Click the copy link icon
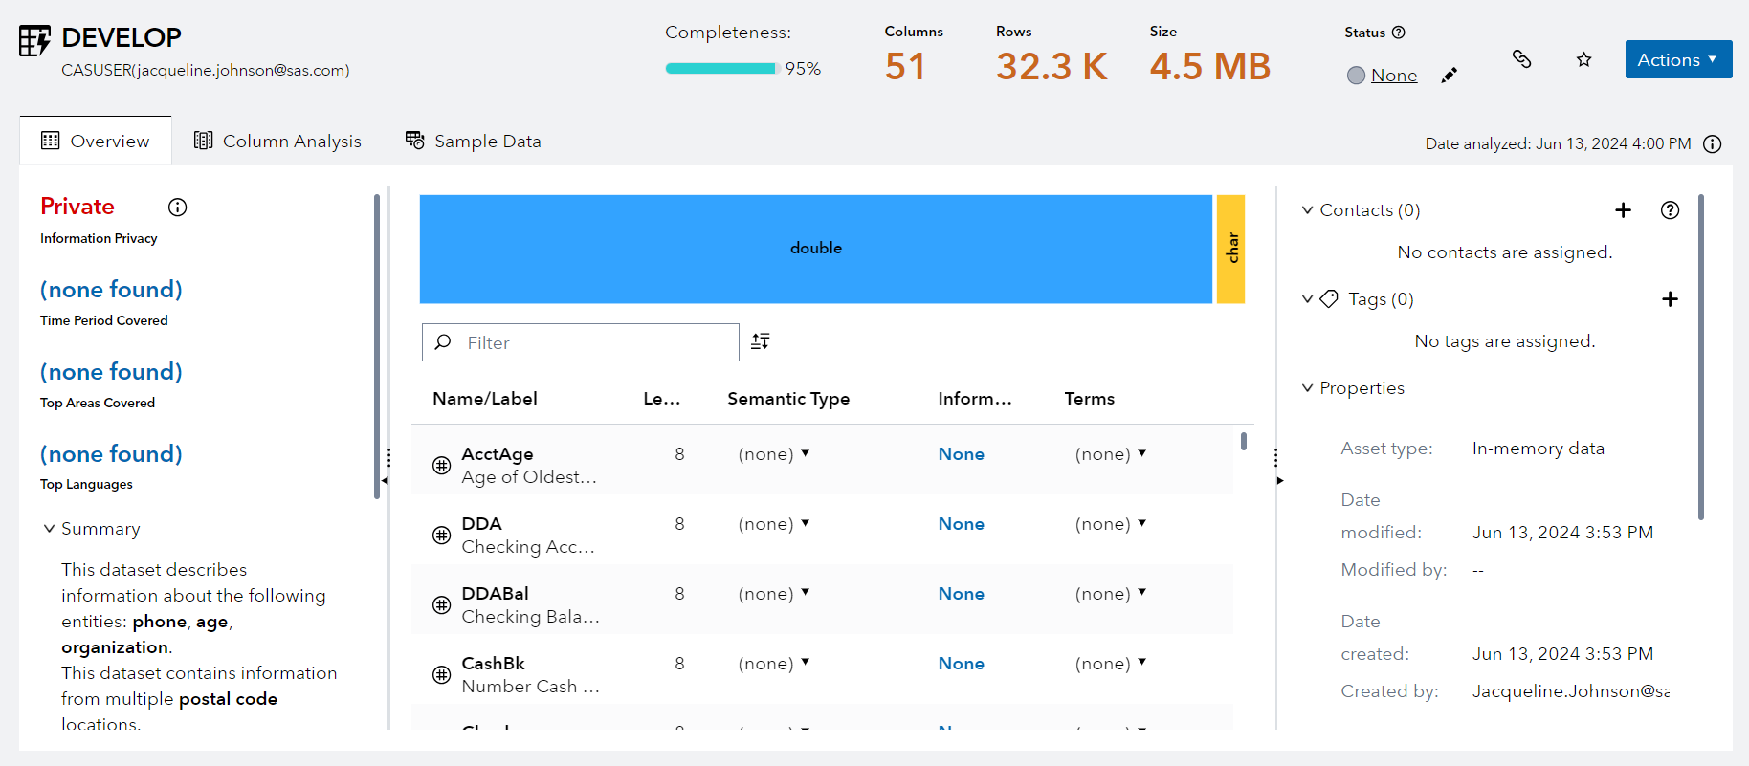 click(1521, 59)
